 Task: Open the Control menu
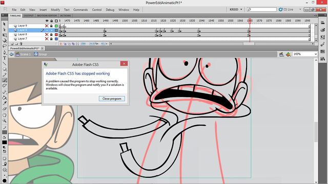coord(97,10)
